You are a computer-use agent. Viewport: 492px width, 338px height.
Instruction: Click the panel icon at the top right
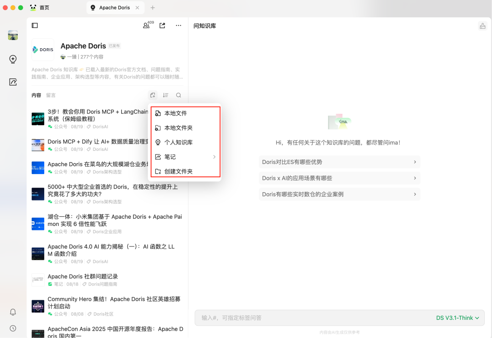pyautogui.click(x=482, y=26)
